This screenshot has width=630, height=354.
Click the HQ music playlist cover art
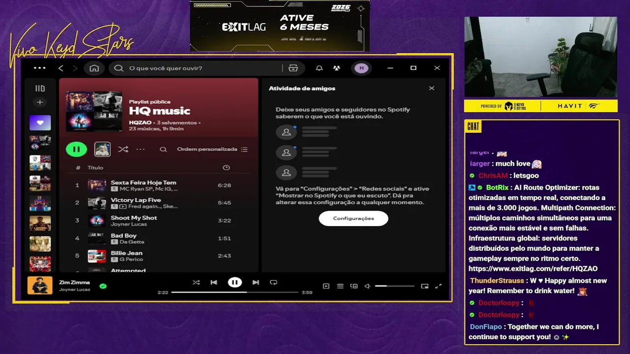94,111
